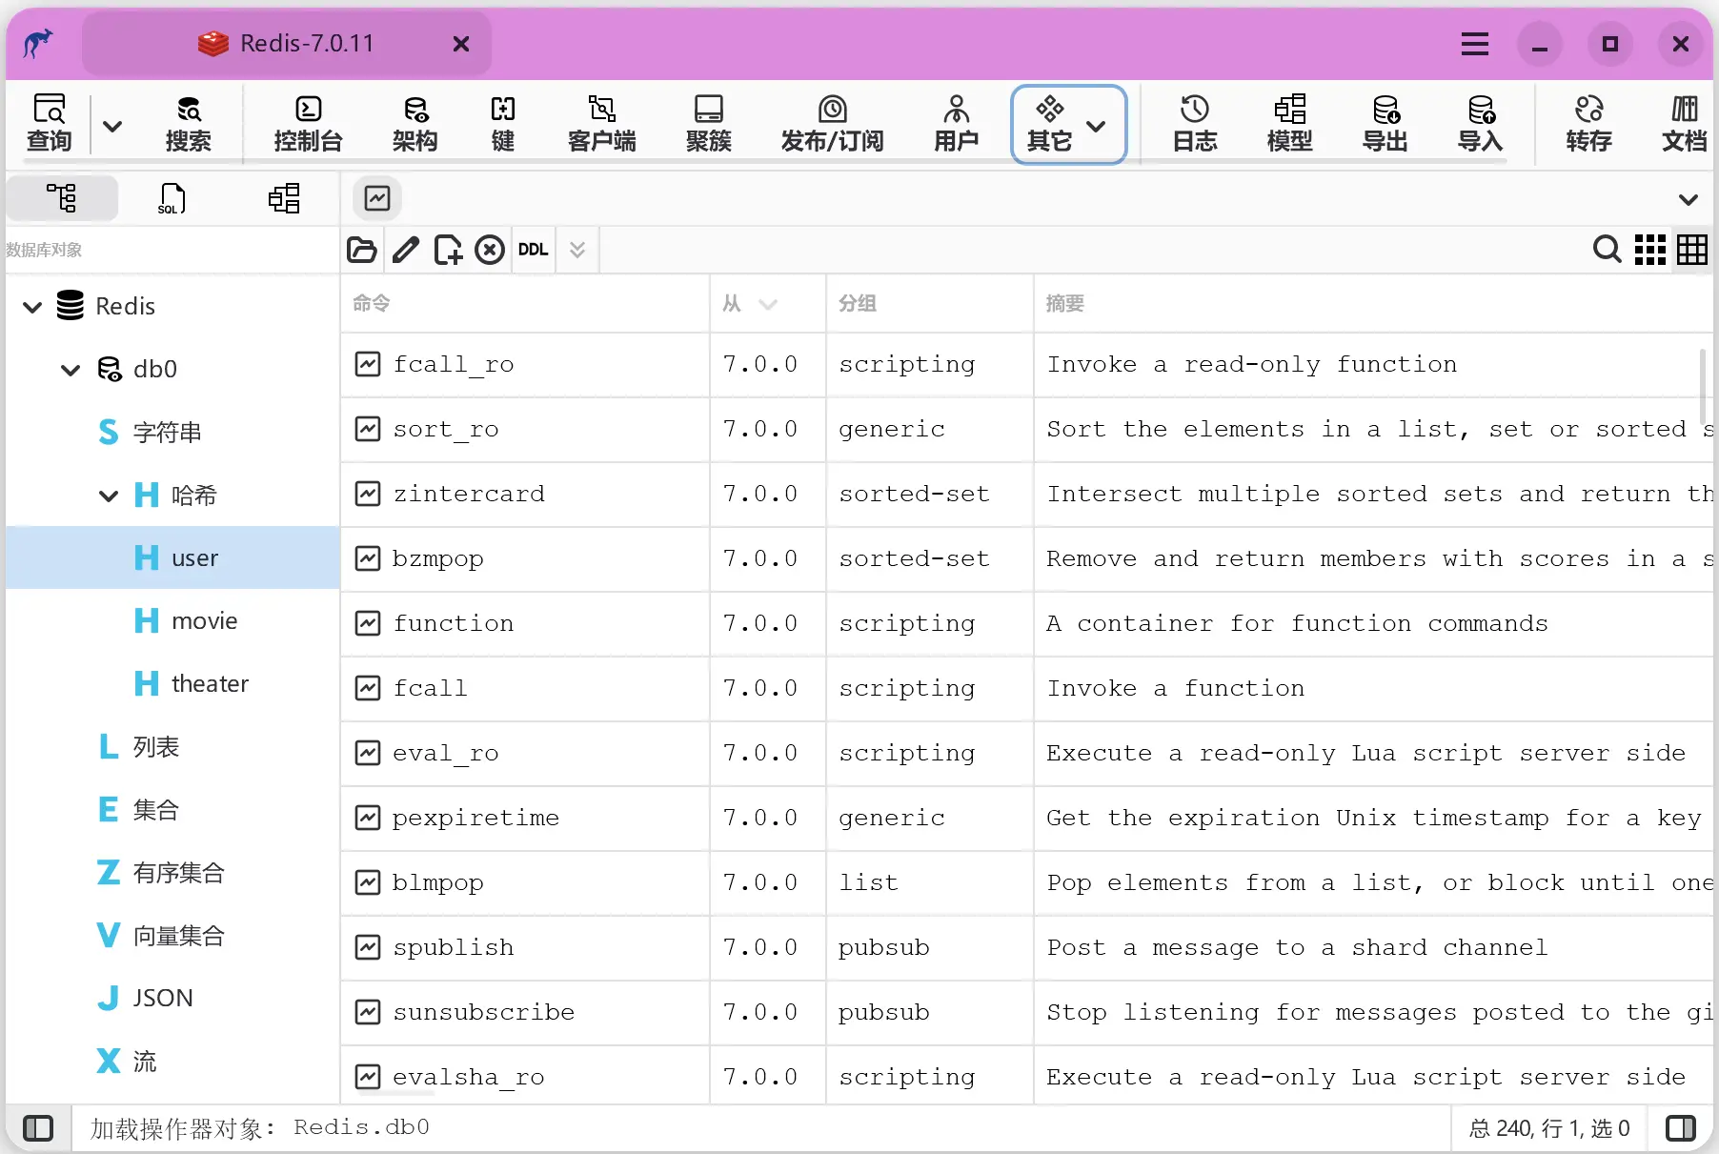
Task: Select the spublish command row
Action: (x=1026, y=948)
